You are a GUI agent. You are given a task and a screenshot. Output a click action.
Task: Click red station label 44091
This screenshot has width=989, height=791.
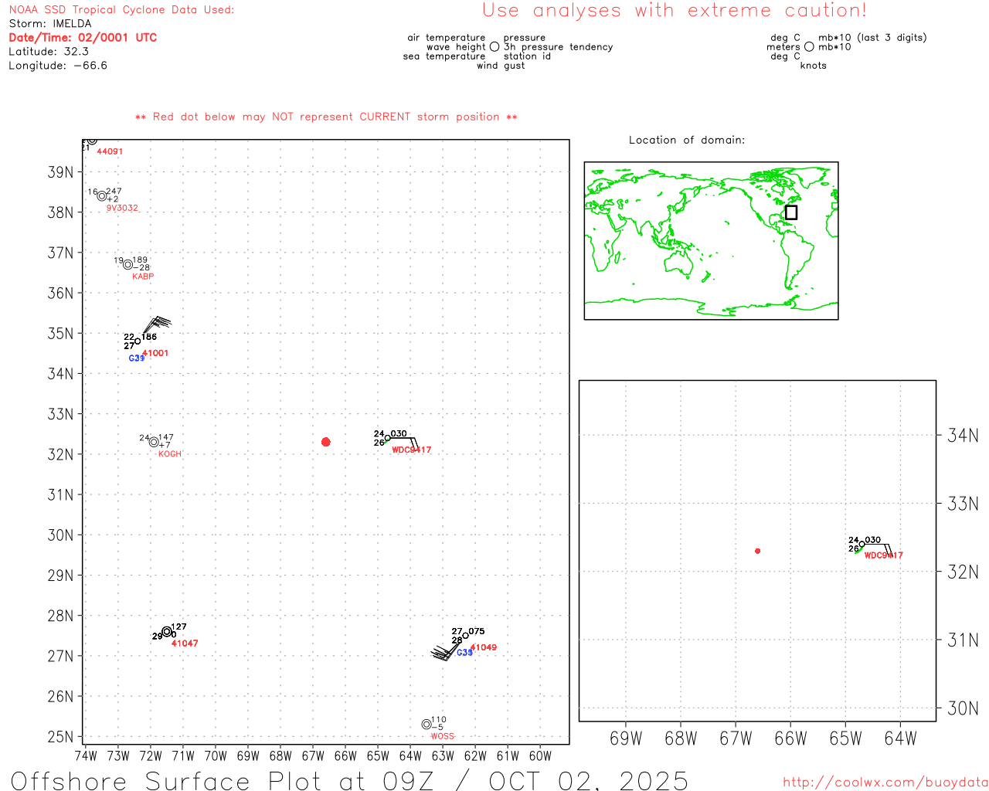pyautogui.click(x=110, y=152)
